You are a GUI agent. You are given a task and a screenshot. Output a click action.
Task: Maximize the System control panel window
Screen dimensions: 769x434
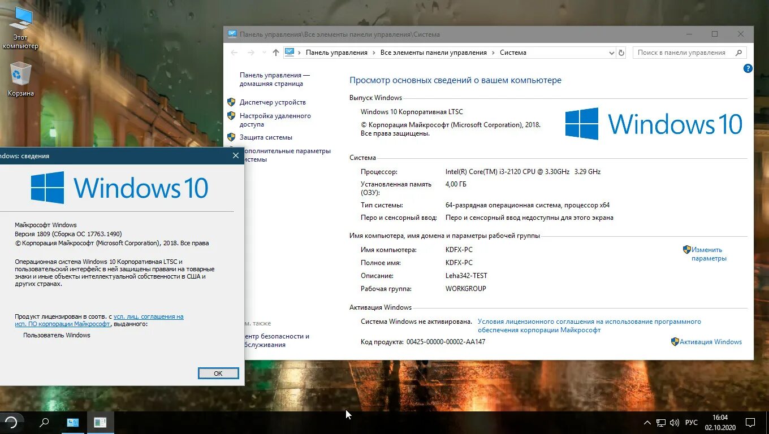[715, 34]
